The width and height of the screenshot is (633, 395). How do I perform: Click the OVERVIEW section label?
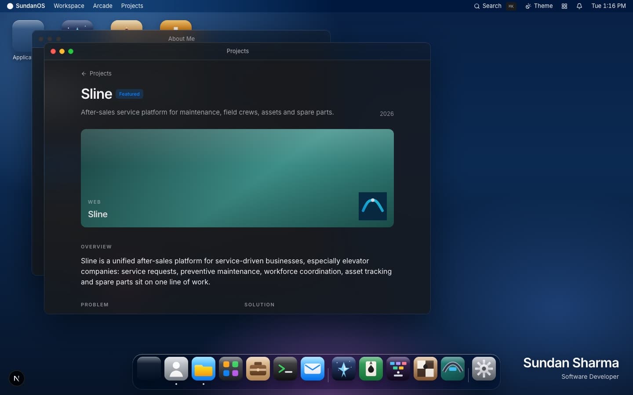(96, 247)
